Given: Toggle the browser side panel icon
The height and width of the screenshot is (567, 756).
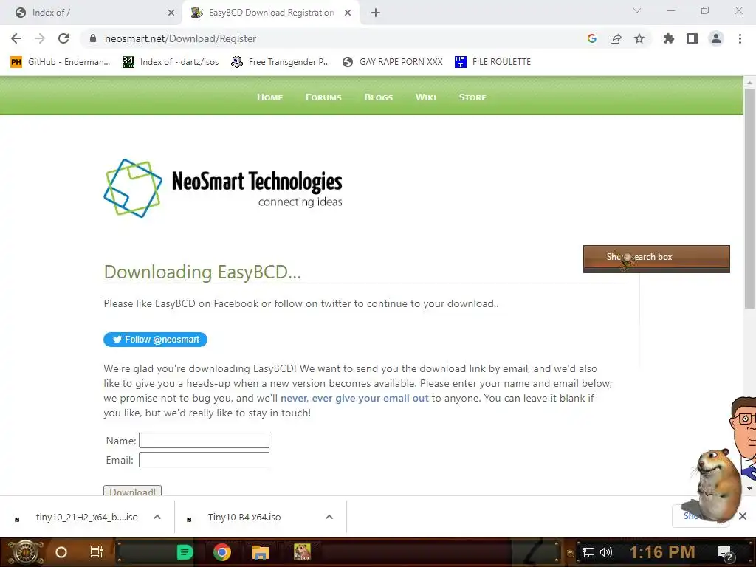Looking at the screenshot, I should (x=693, y=38).
